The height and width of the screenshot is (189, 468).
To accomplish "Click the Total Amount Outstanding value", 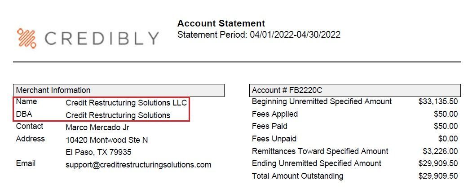I will point(438,176).
